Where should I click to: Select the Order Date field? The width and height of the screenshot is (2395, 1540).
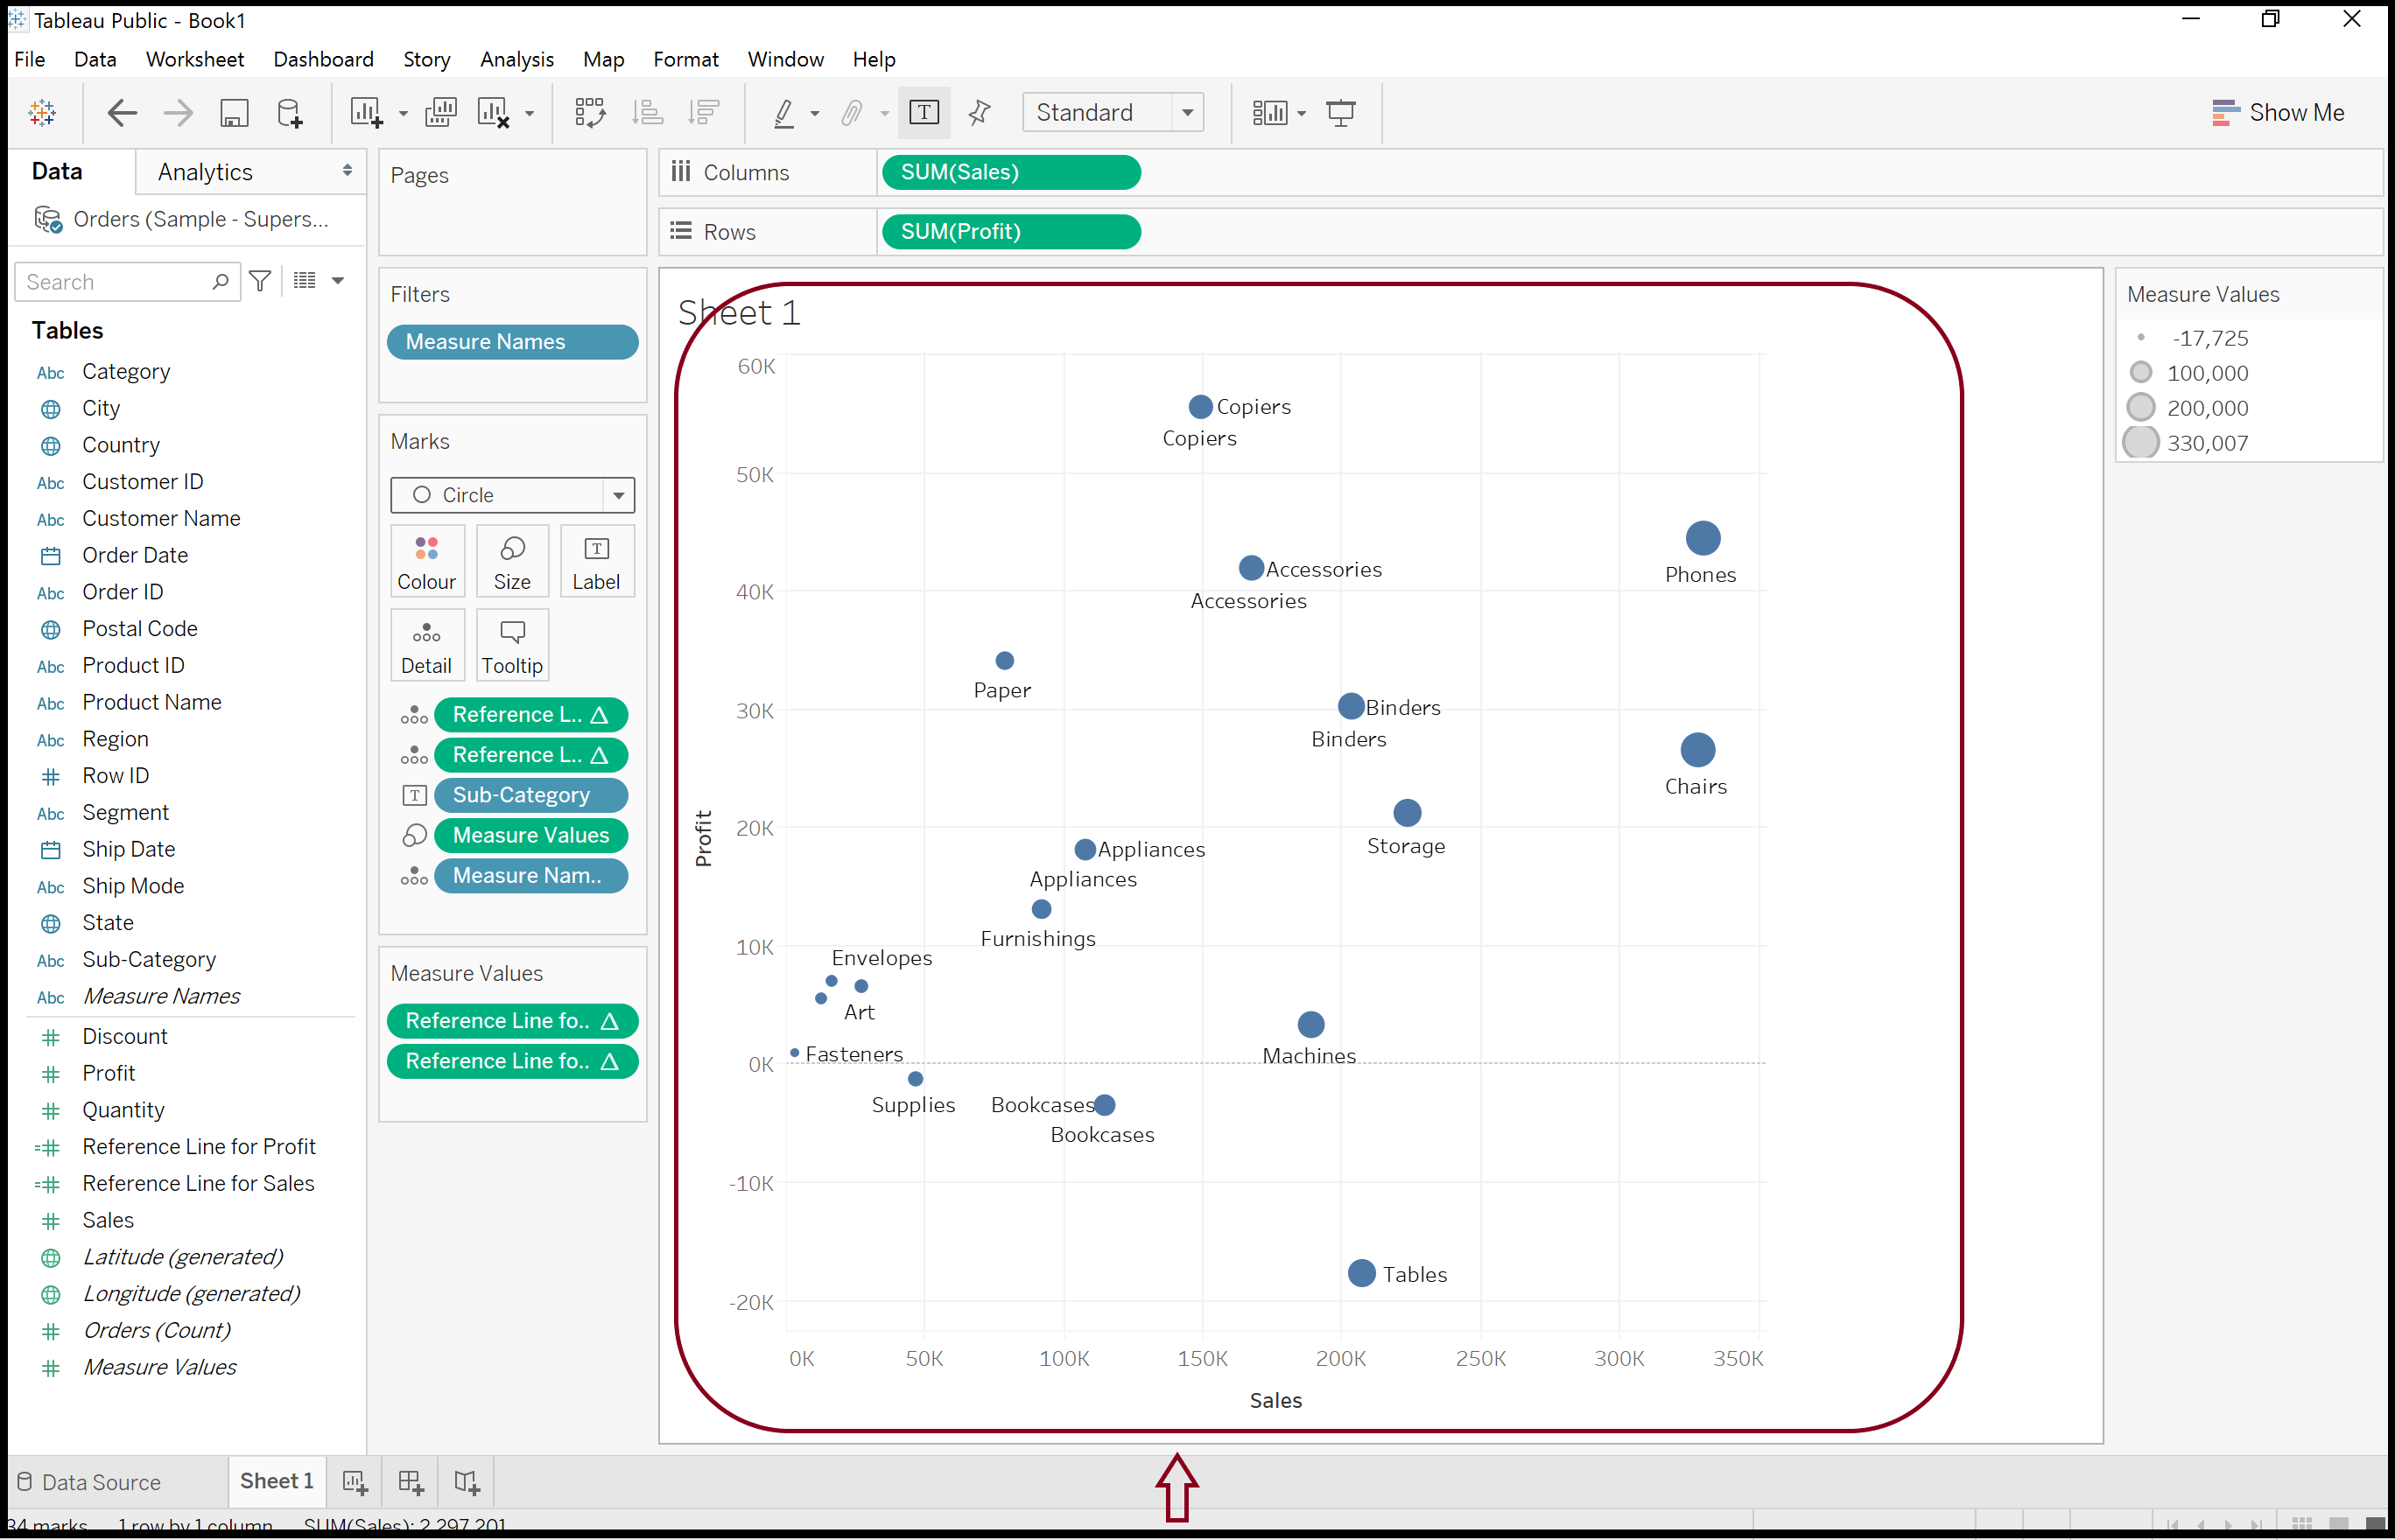135,555
